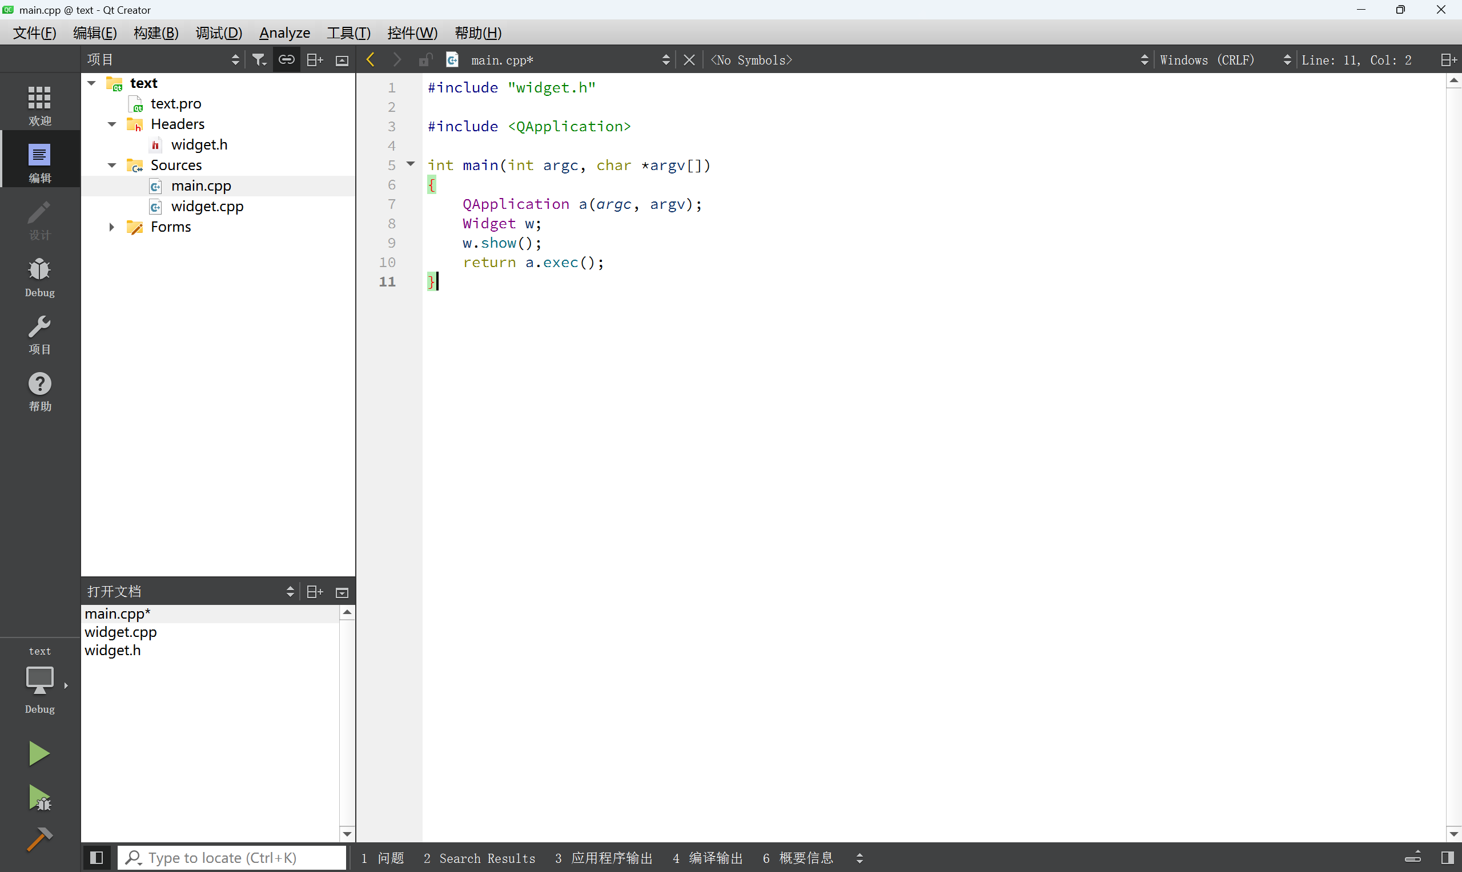1462x872 pixels.
Task: Open the Open Documents view dropdown
Action: coord(190,591)
